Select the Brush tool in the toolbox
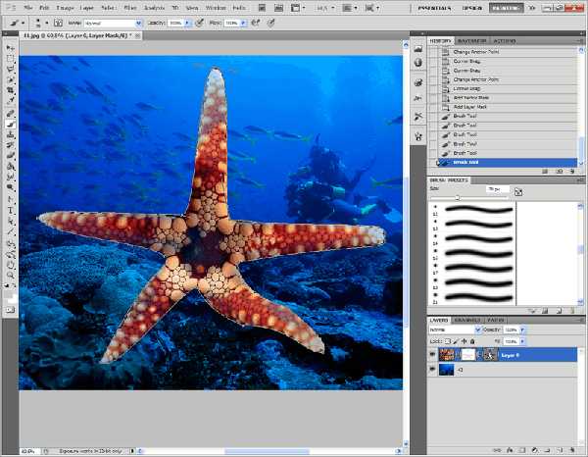Screen dimensions: 588x457 (x=11, y=126)
